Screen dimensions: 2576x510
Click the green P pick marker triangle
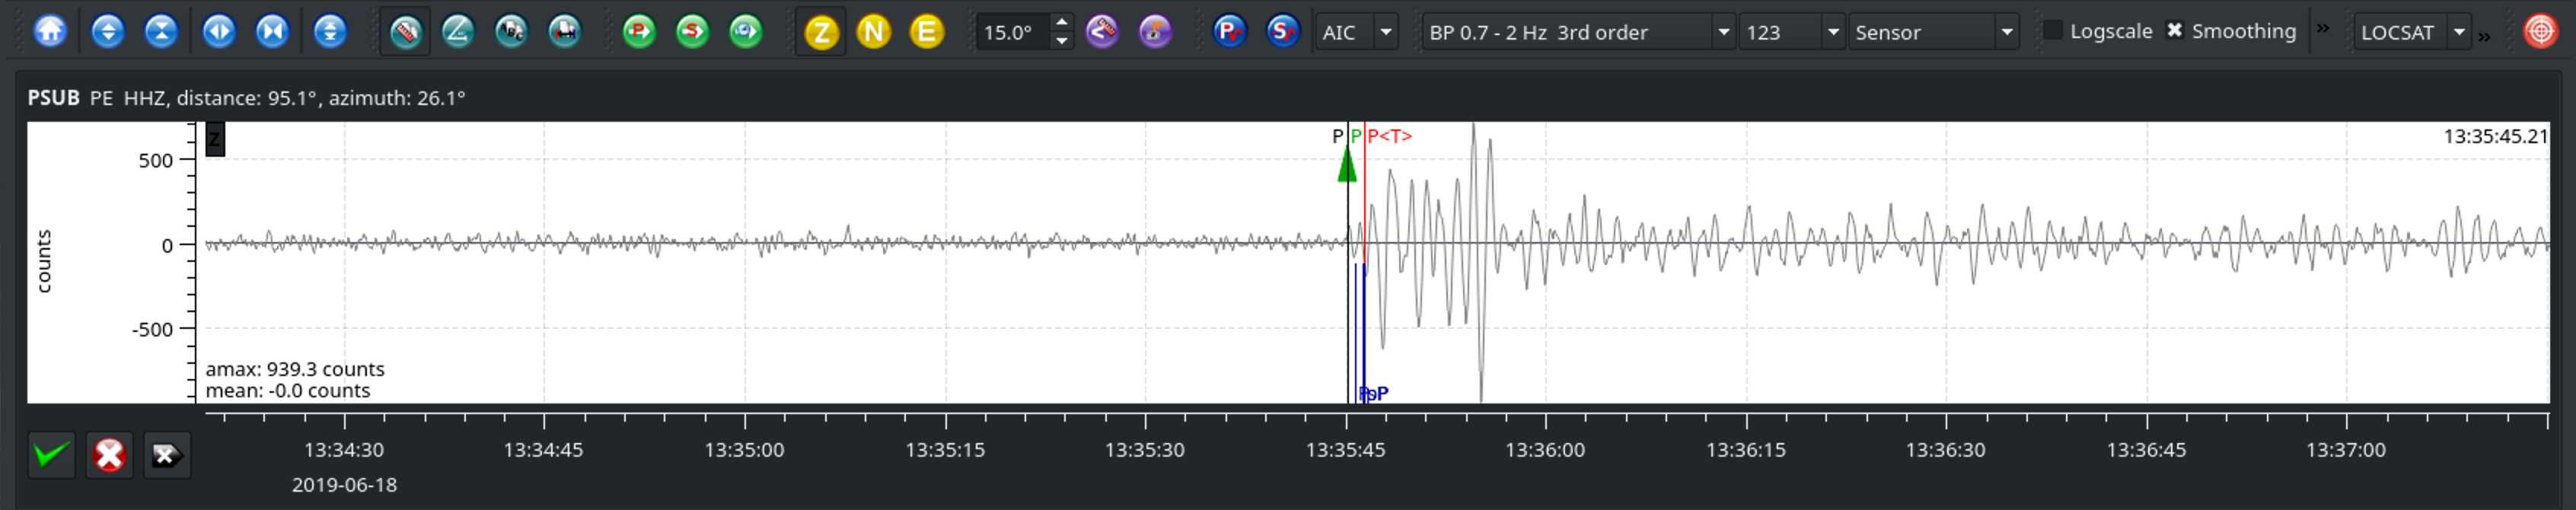point(1348,164)
